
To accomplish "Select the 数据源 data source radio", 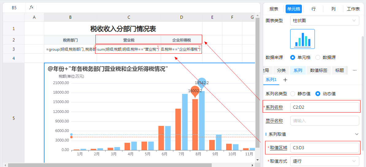I will coord(318,57).
